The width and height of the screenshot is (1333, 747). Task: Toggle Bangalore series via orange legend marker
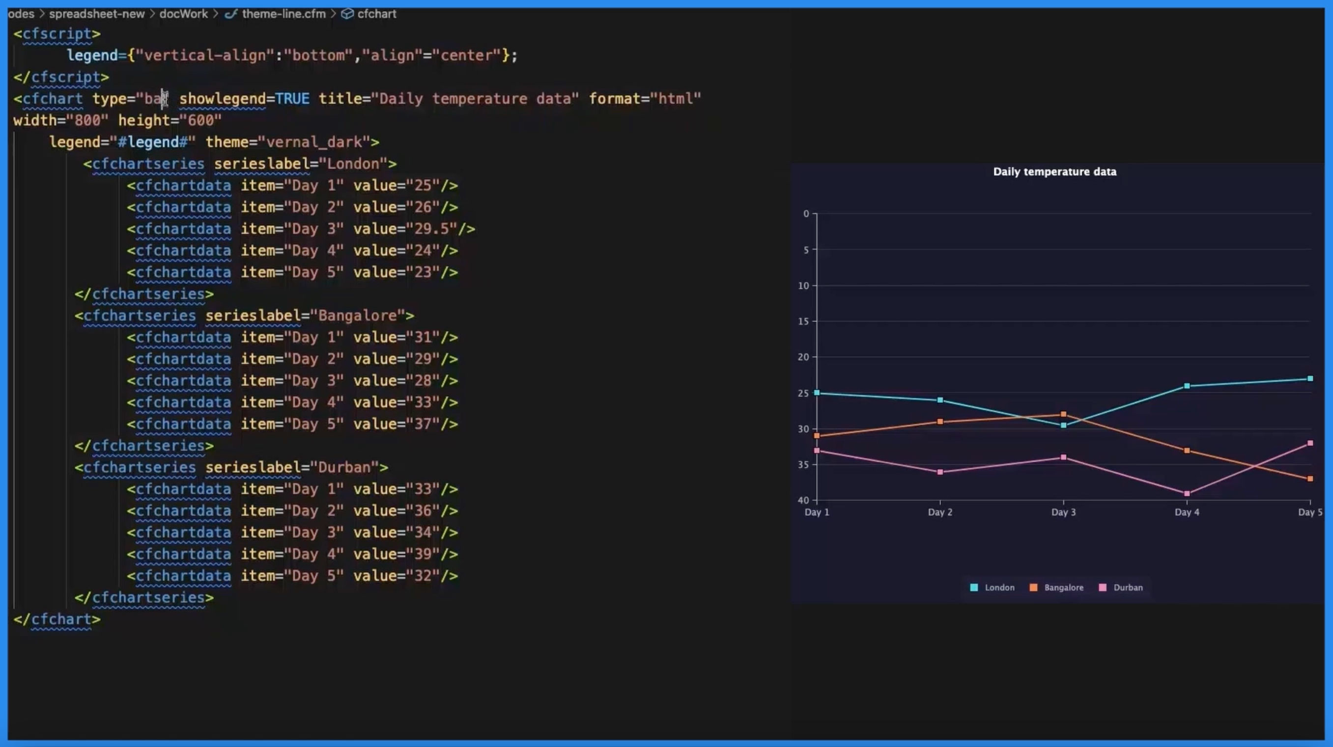[x=1033, y=587]
